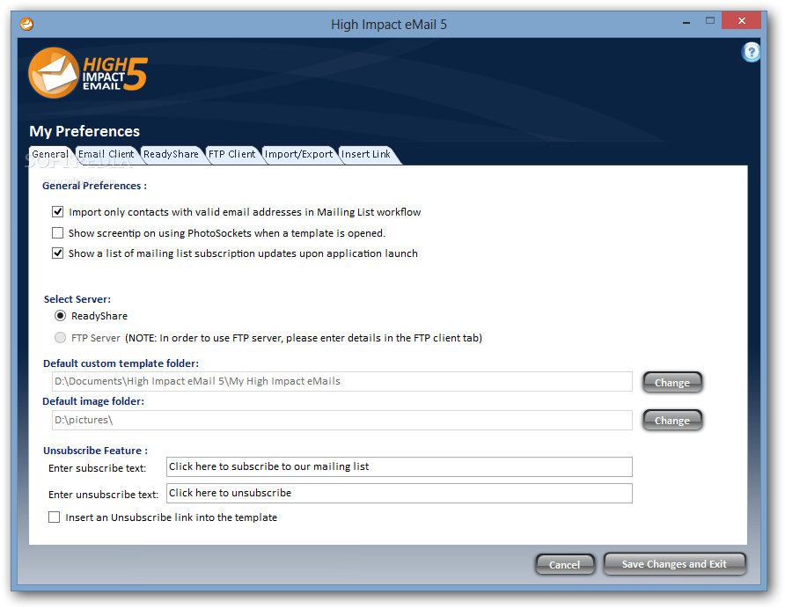785x609 pixels.
Task: Click the 'Default custom template folder:' label
Action: (x=121, y=363)
